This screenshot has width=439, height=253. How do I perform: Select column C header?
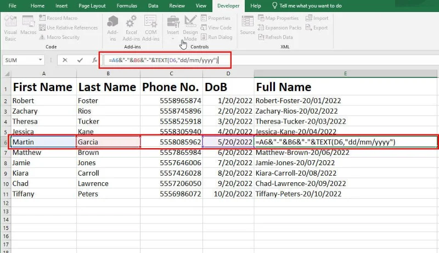171,74
